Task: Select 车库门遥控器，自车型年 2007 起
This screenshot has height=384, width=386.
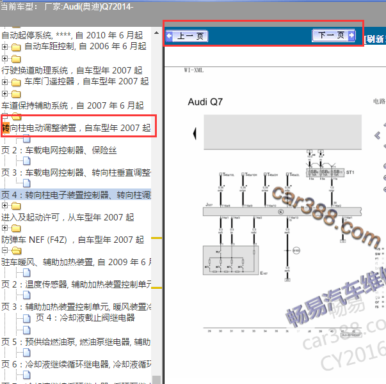Action: tap(86, 81)
